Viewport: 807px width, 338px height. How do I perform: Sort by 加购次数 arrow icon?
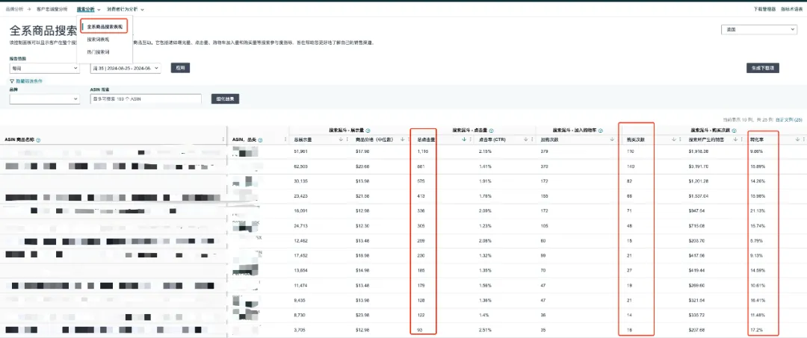(611, 140)
